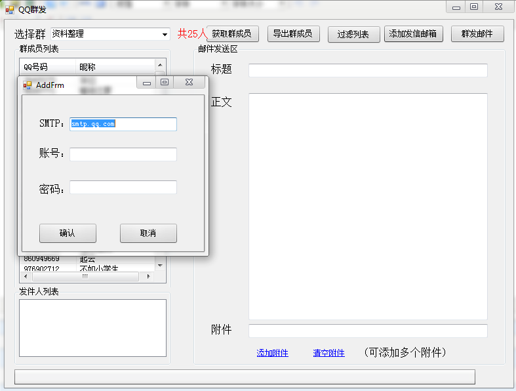Click the 标题 subject input field
This screenshot has width=516, height=391.
(x=368, y=70)
